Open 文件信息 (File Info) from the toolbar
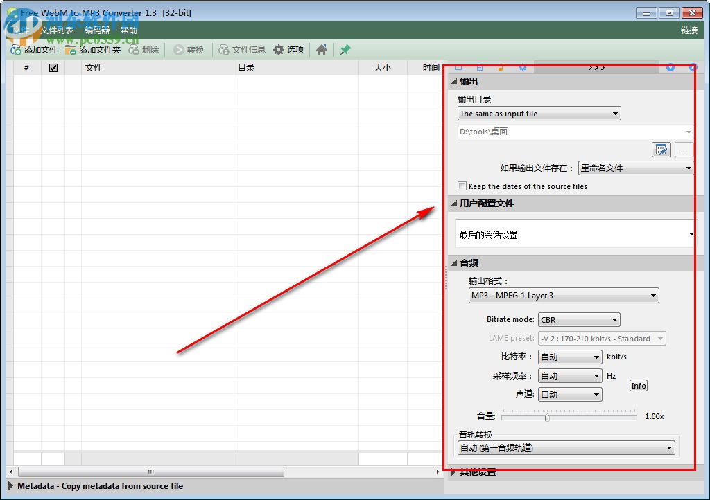 point(241,49)
